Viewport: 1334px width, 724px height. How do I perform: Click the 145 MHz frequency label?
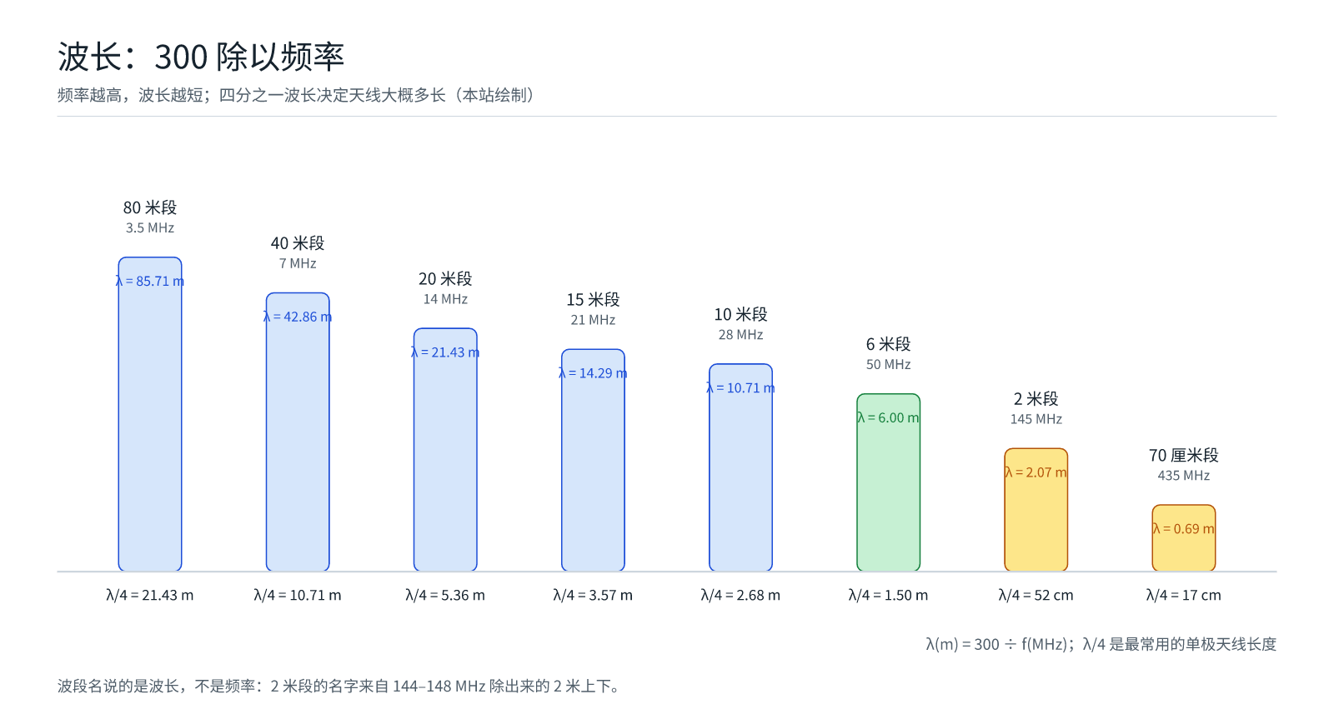[1036, 419]
